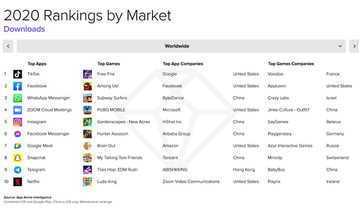Image resolution: width=359 pixels, height=215 pixels.
Task: Click the Snapchat ghost icon
Action: [x=18, y=158]
